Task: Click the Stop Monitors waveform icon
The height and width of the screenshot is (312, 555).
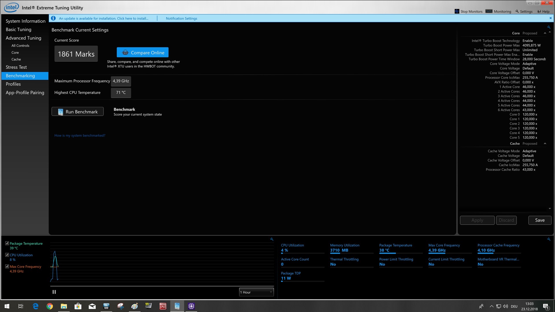Action: tap(457, 11)
